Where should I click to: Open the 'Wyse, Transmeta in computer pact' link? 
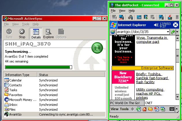(x=152, y=40)
